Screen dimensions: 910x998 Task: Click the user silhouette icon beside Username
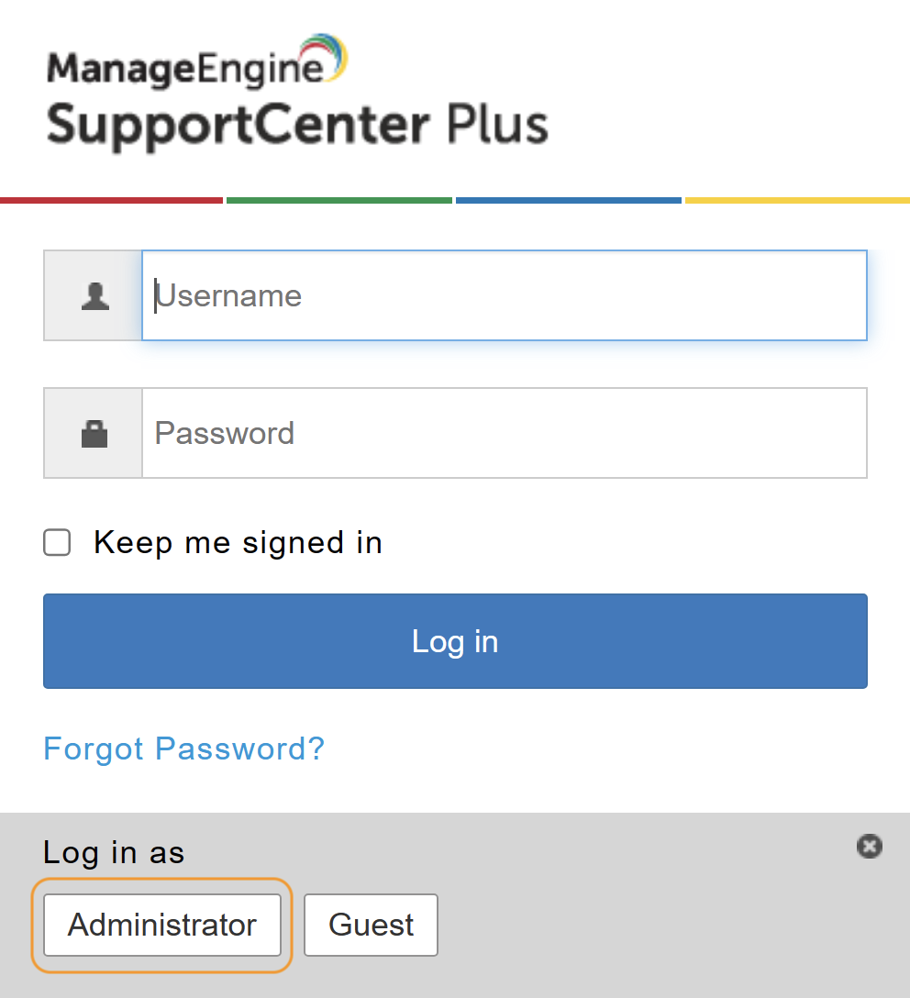[93, 295]
